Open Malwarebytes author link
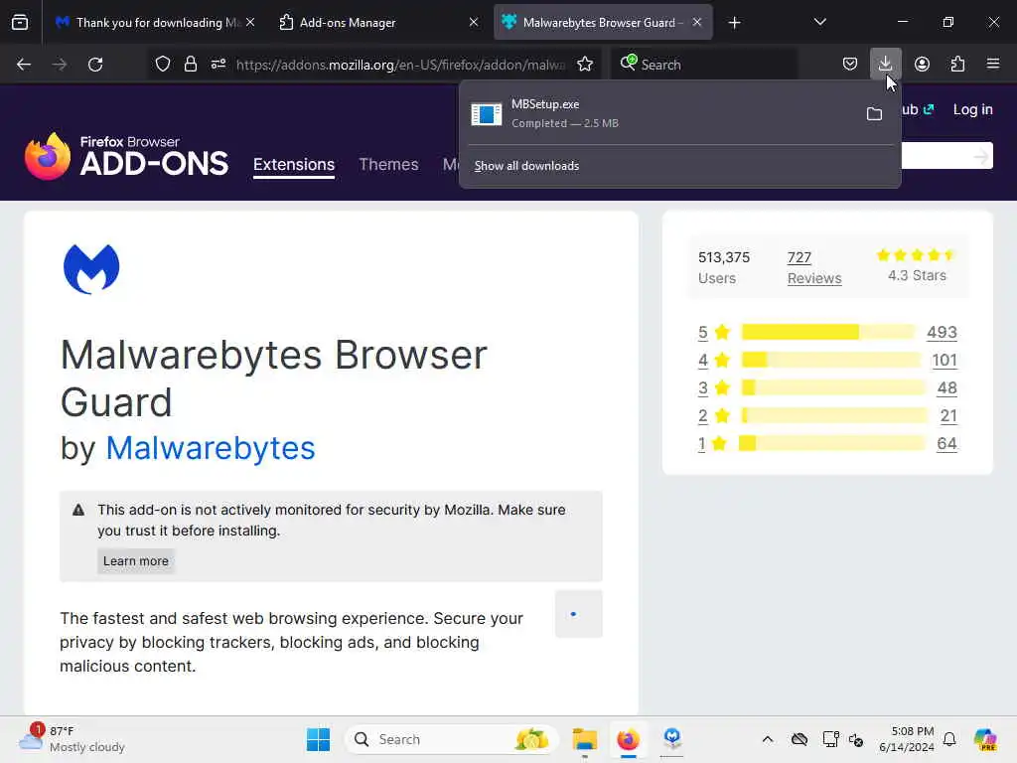The height and width of the screenshot is (763, 1017). point(211,448)
